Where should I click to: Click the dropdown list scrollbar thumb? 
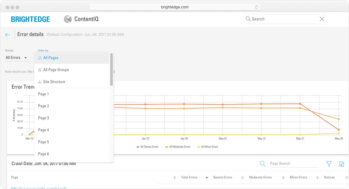point(111,69)
